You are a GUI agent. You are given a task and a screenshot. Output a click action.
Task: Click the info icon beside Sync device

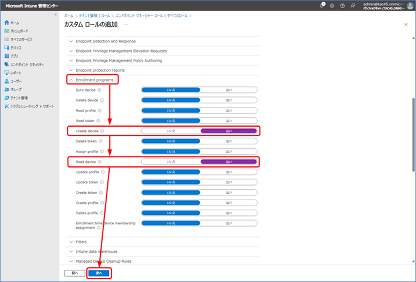tap(99, 90)
